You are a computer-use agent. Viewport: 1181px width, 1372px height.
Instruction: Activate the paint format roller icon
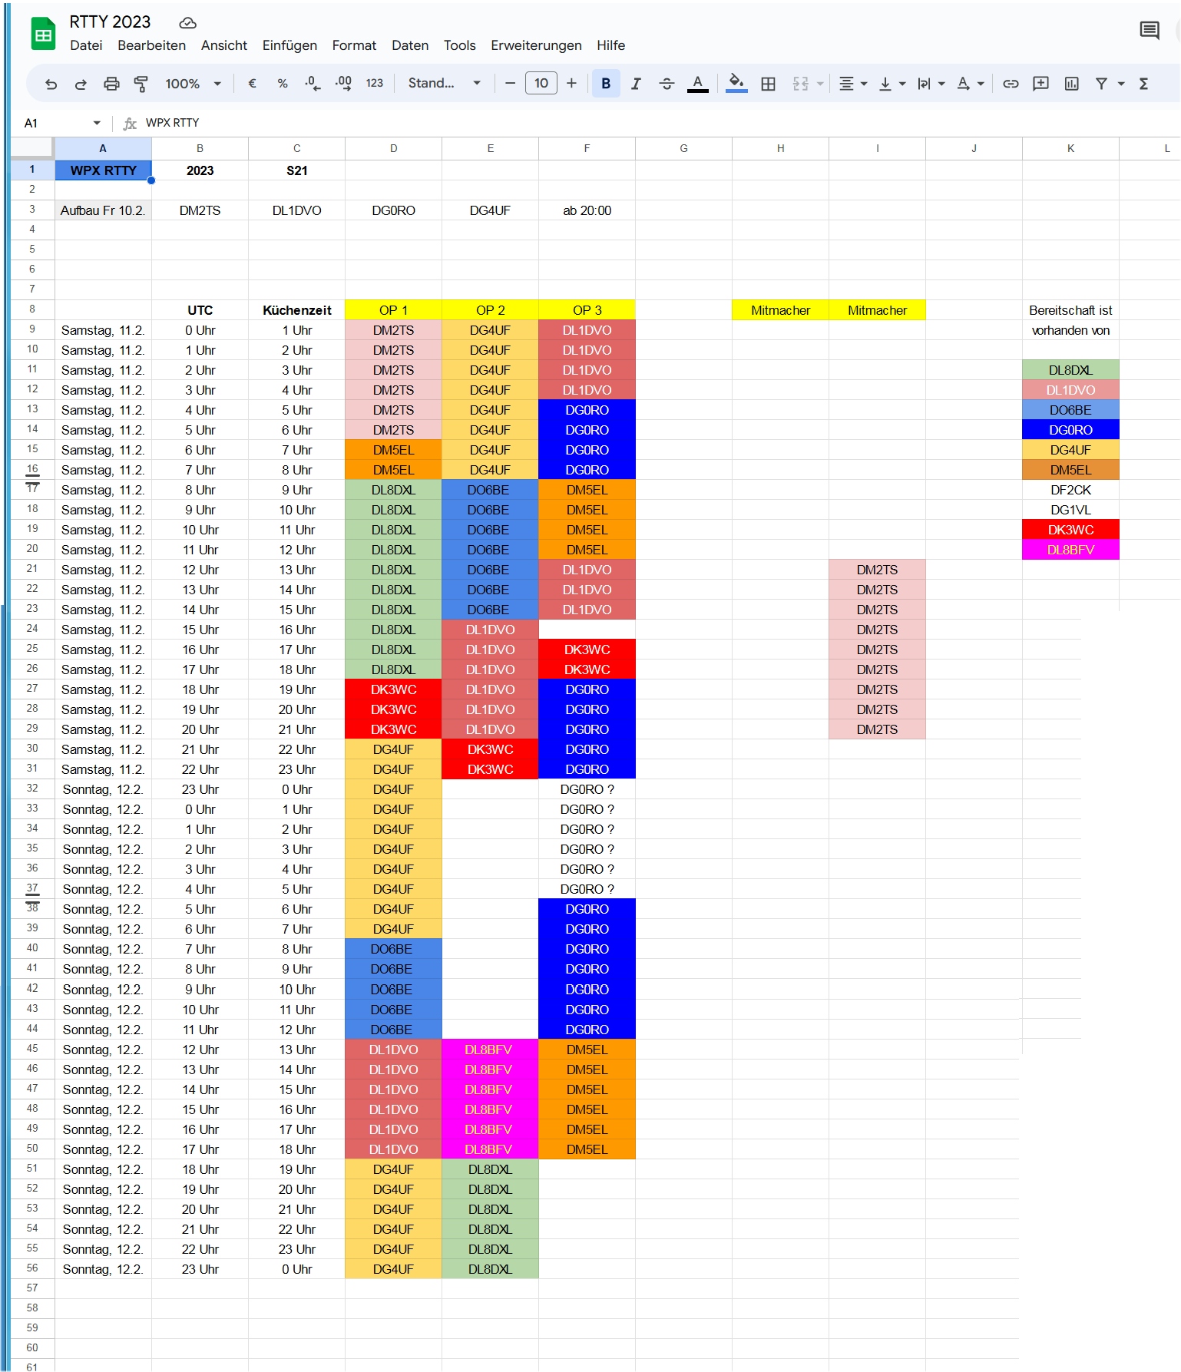click(141, 84)
